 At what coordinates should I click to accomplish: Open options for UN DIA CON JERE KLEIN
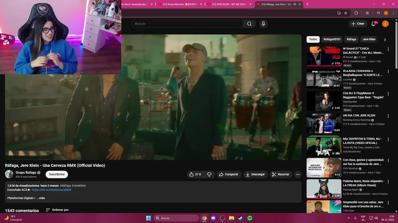(388, 116)
